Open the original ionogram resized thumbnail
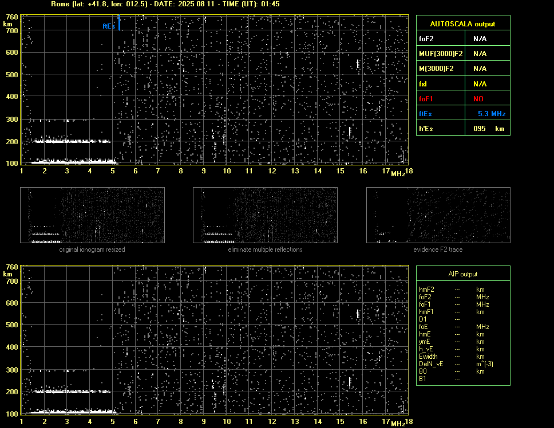Viewport: 554px width, 428px height. [x=92, y=215]
